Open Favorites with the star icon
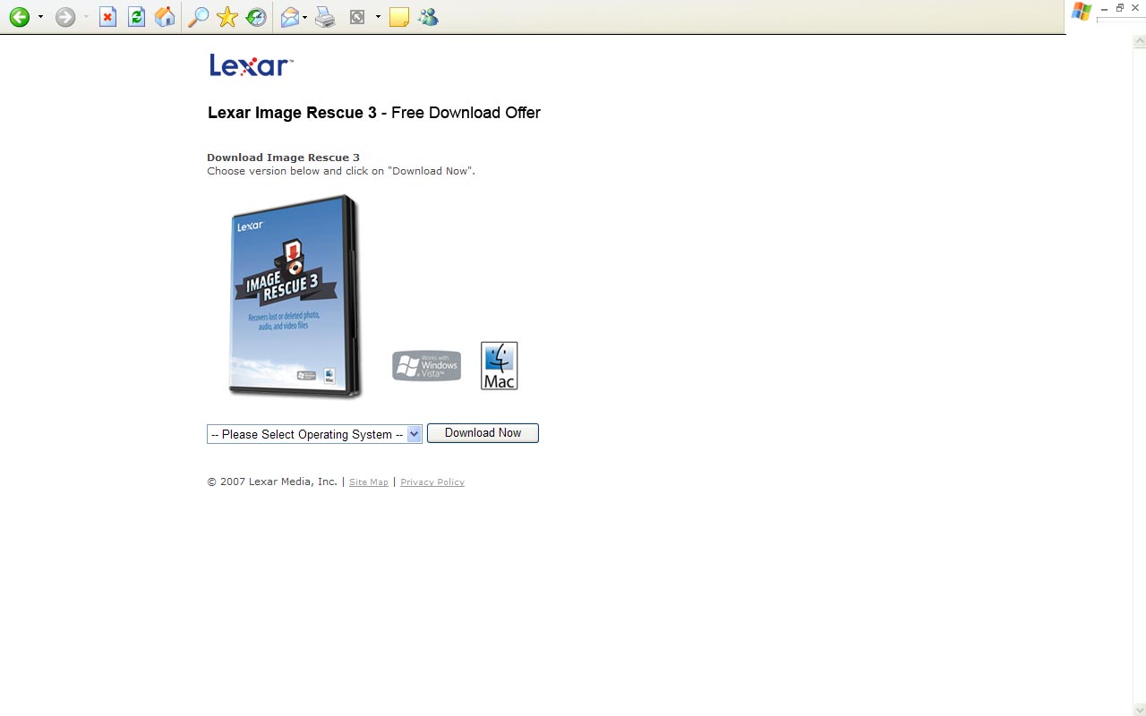 tap(227, 17)
